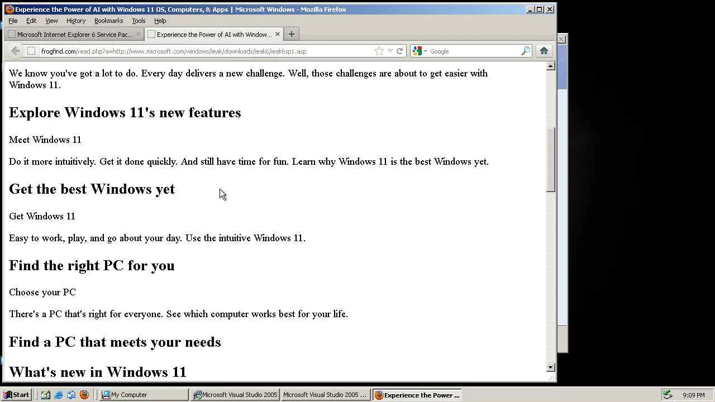715x402 pixels.
Task: Click the text Choose your PC
Action: 42,292
